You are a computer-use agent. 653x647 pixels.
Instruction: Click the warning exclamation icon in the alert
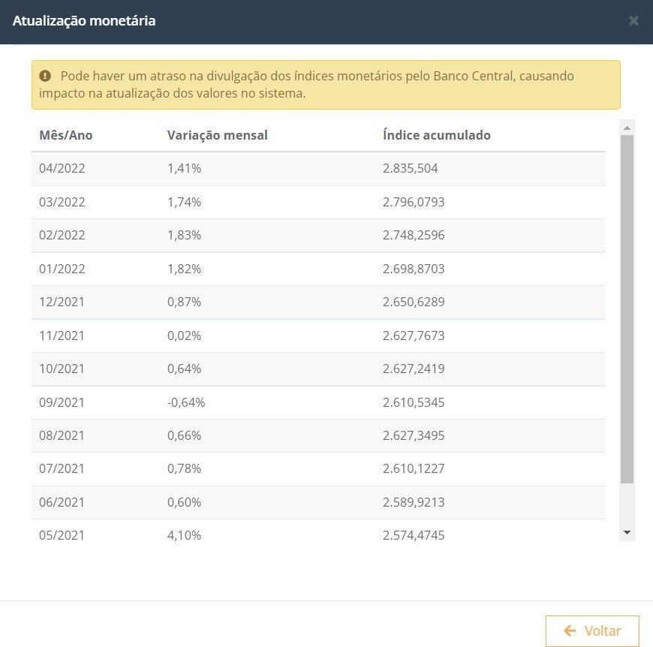45,76
